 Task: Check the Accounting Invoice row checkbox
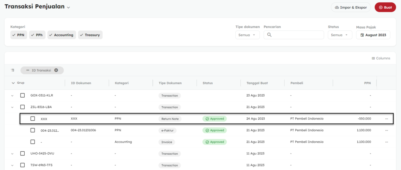[x=33, y=141]
